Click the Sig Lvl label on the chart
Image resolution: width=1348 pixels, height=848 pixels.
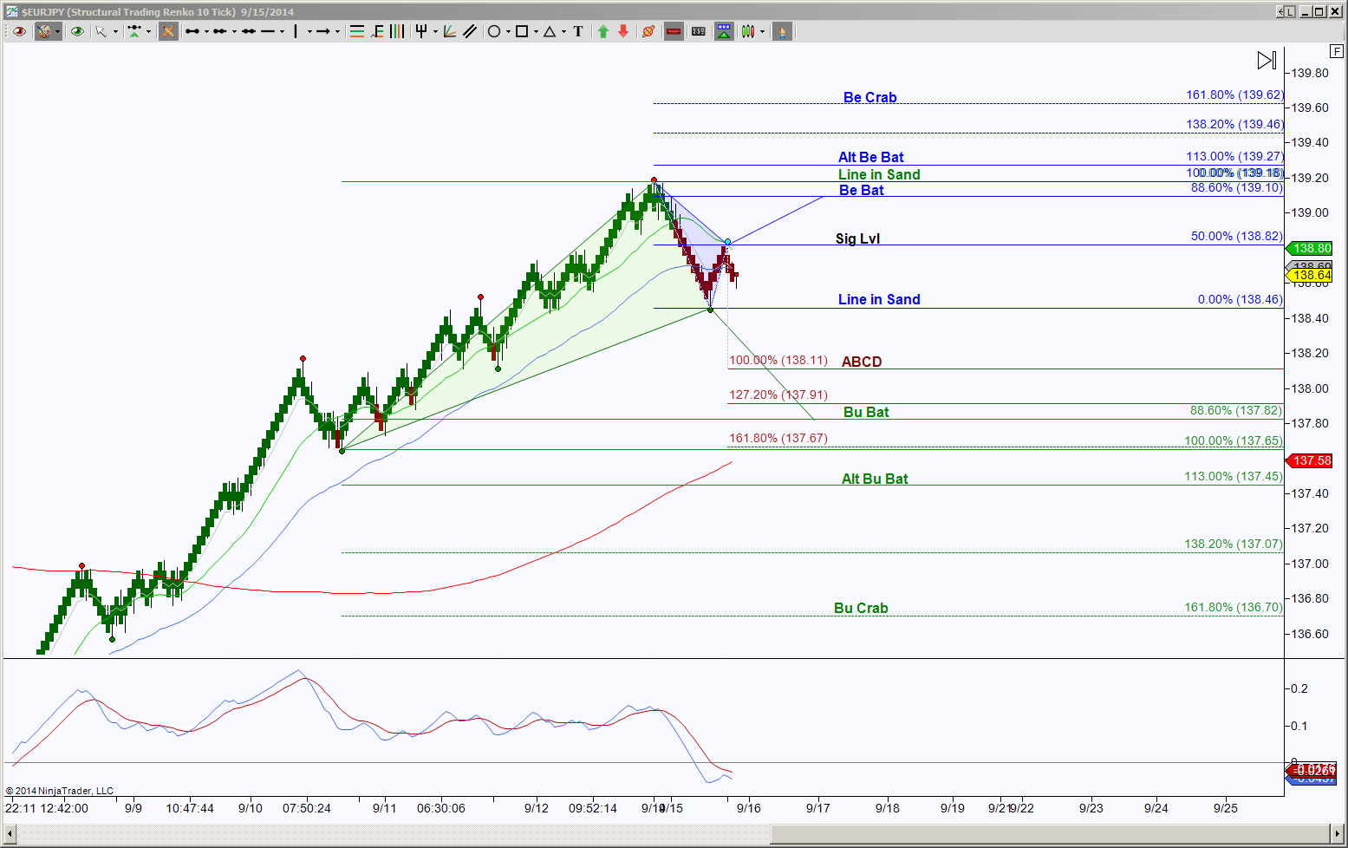coord(857,238)
